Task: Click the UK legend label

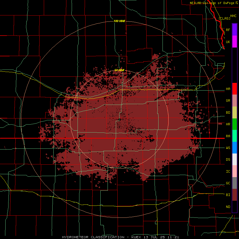Action: [x=228, y=42]
